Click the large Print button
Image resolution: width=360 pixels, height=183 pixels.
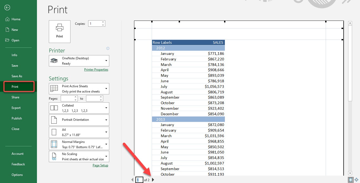[x=60, y=32]
